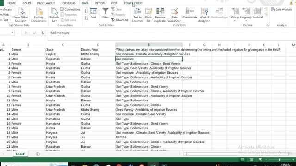Click From Web data source
This screenshot has width=296, height=166.
pyautogui.click(x=4, y=15)
